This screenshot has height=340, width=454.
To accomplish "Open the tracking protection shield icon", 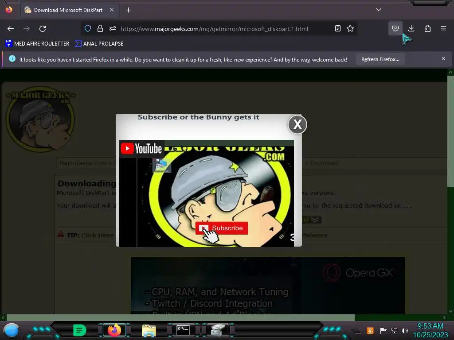I will pyautogui.click(x=88, y=29).
